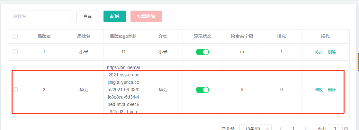
Task: Go to next page arrow
Action: tap(306, 129)
